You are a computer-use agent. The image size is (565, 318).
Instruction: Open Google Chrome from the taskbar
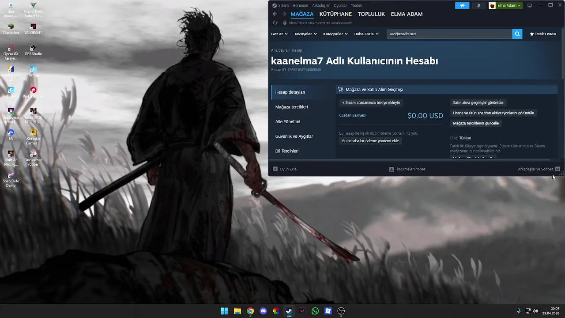[250, 311]
